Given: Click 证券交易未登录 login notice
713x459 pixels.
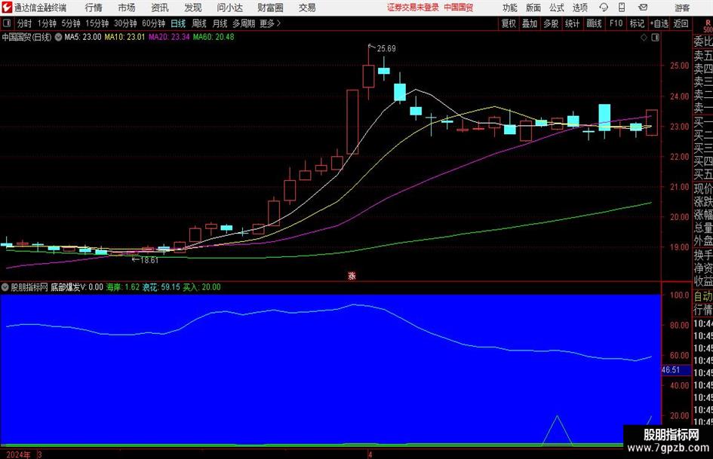Looking at the screenshot, I should point(413,8).
